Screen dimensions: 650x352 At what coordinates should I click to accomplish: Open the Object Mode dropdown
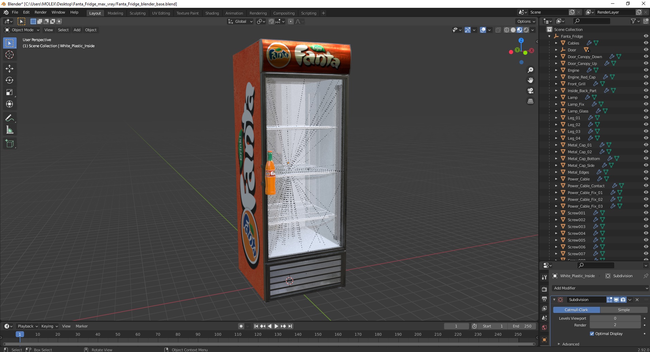pos(22,30)
